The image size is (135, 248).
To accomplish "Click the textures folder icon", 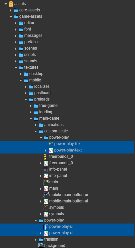I will tap(21, 68).
